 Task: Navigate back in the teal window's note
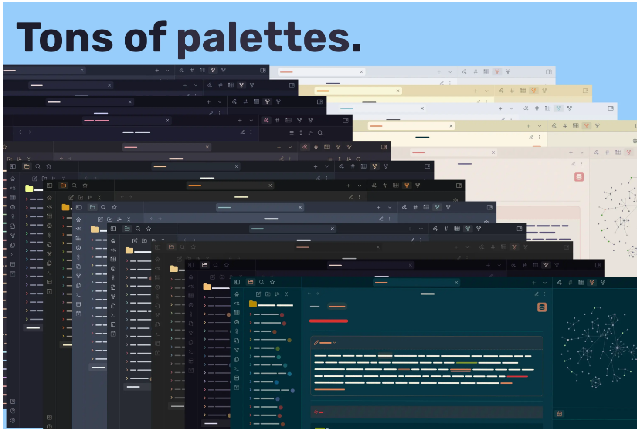310,294
